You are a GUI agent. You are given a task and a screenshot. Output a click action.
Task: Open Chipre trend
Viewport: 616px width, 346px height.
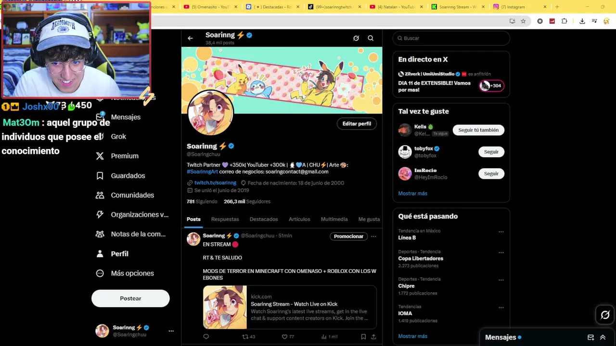(x=451, y=286)
